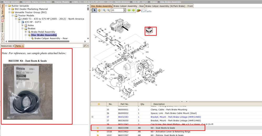Viewport: 262px width, 136px height.
Task: Click tractor thumbnail image in the diagram
Action: click(120, 26)
